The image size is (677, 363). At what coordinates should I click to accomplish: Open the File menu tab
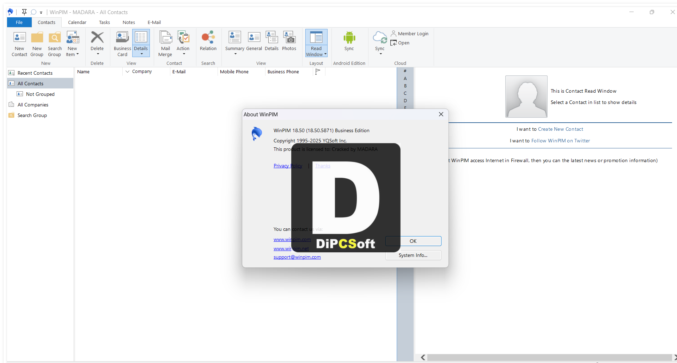click(x=19, y=22)
